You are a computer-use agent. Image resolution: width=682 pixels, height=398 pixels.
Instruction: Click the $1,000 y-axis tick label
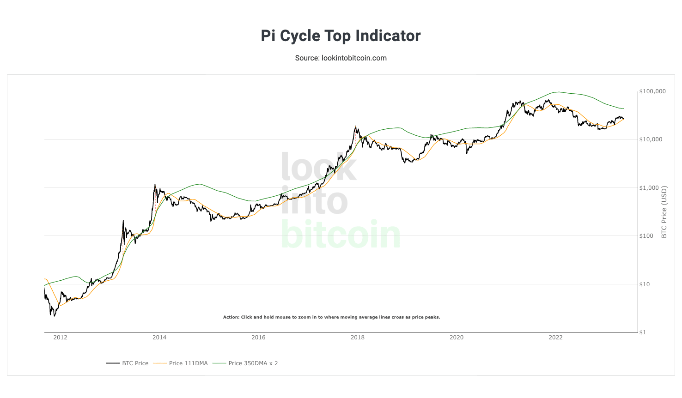pos(649,188)
